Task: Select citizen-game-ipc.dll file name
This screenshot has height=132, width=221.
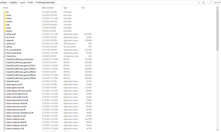Action: (x=14, y=84)
